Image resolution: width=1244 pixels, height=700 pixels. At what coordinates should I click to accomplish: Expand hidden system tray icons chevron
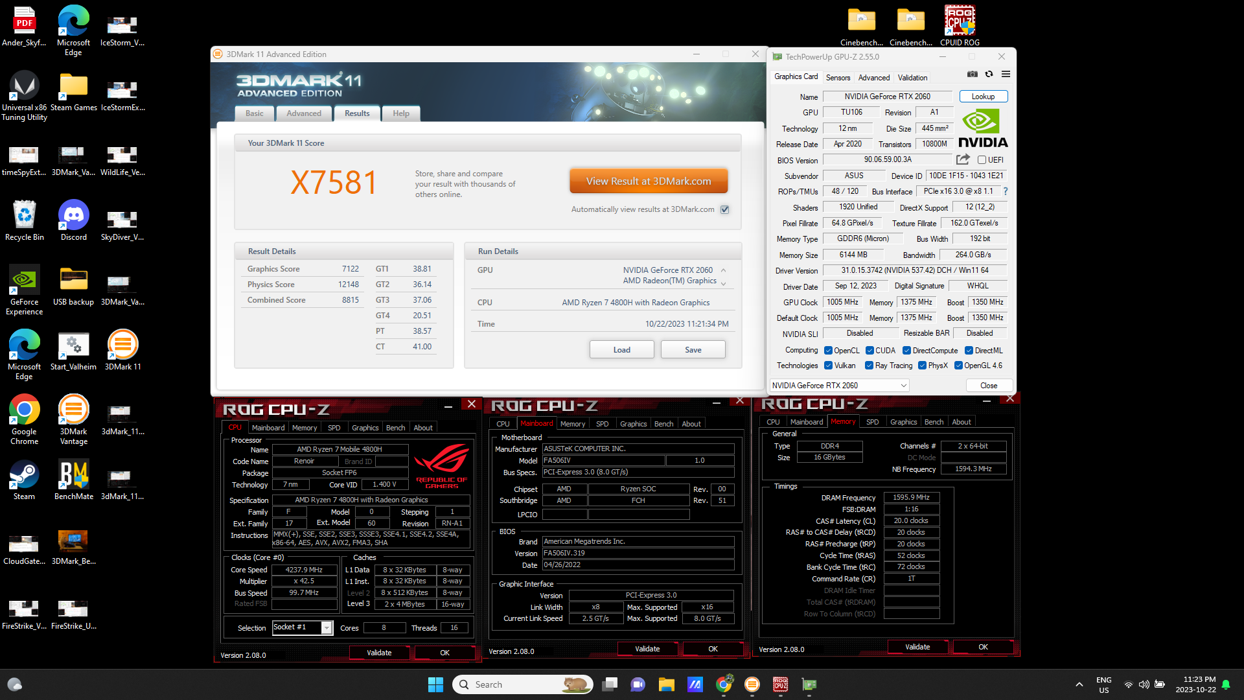[1079, 684]
